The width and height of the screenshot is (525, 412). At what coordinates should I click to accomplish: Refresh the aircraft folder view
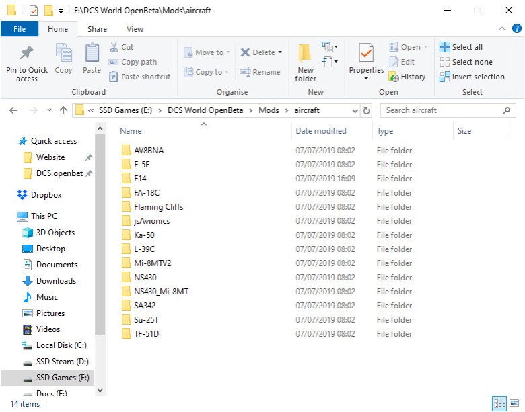367,110
